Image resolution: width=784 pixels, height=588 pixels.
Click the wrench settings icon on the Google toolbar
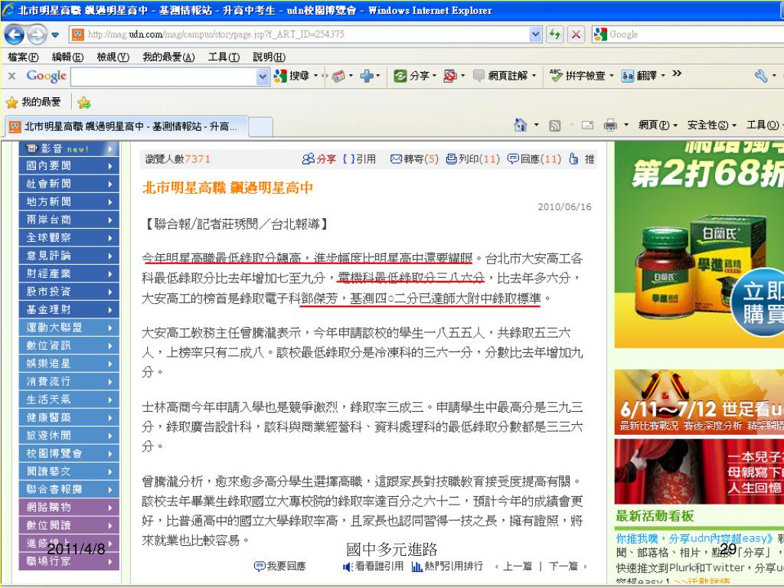760,76
